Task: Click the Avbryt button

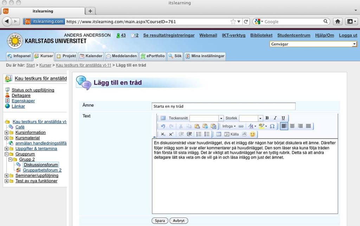Action: 179,221
